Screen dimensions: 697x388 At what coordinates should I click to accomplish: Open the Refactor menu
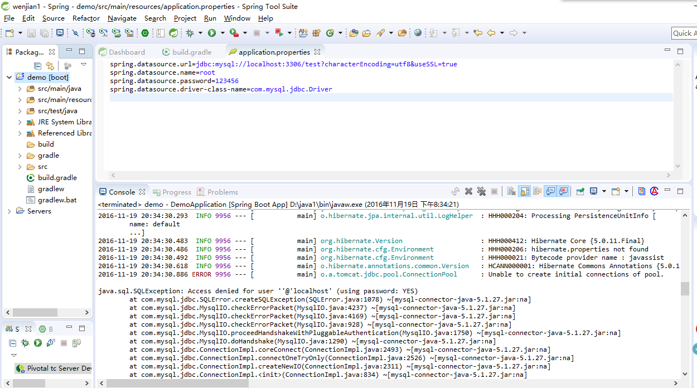click(86, 18)
